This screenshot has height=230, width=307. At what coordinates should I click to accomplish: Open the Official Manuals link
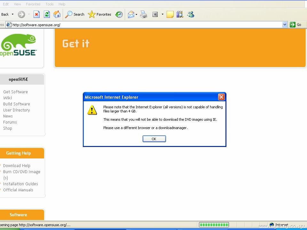tap(18, 190)
